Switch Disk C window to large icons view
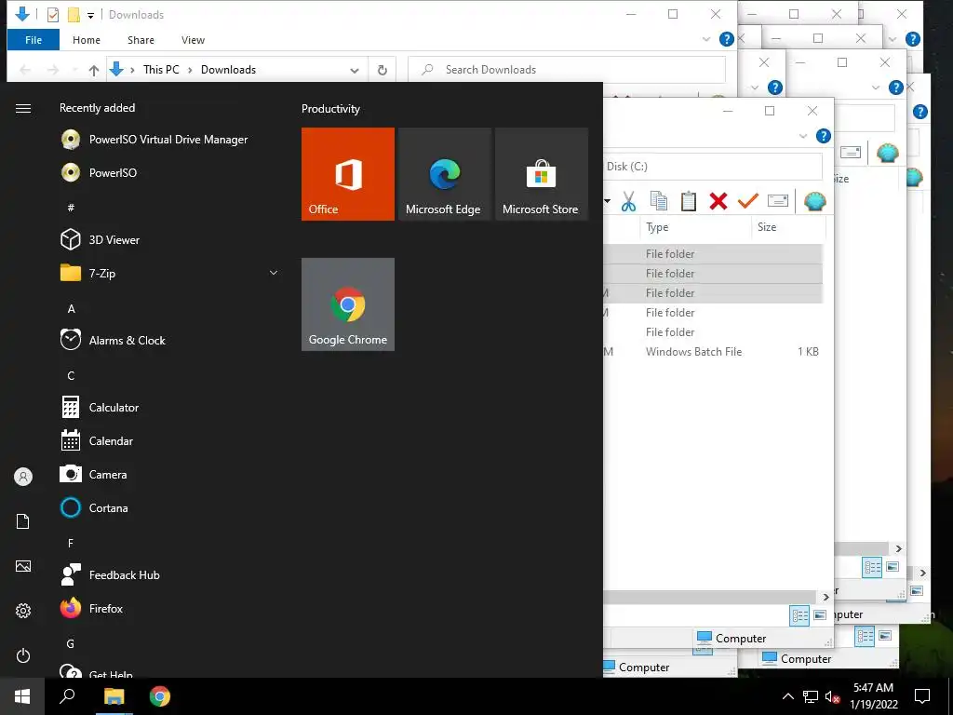Screen dimensions: 953x715 point(820,615)
